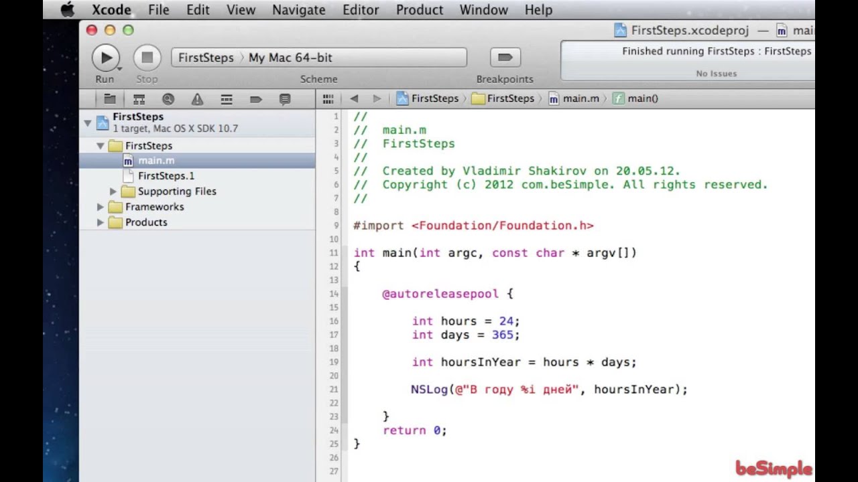Open the Window menu
This screenshot has height=482, width=858.
pos(483,10)
